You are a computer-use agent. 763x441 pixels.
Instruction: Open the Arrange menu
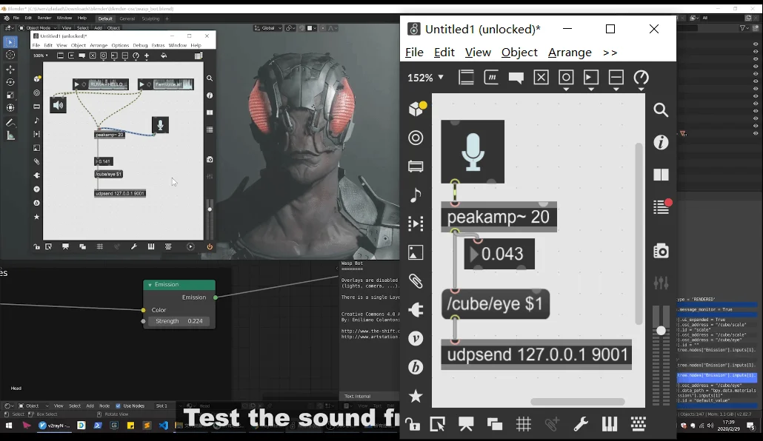point(570,53)
